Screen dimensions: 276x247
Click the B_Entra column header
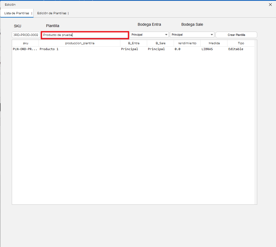pyautogui.click(x=134, y=43)
